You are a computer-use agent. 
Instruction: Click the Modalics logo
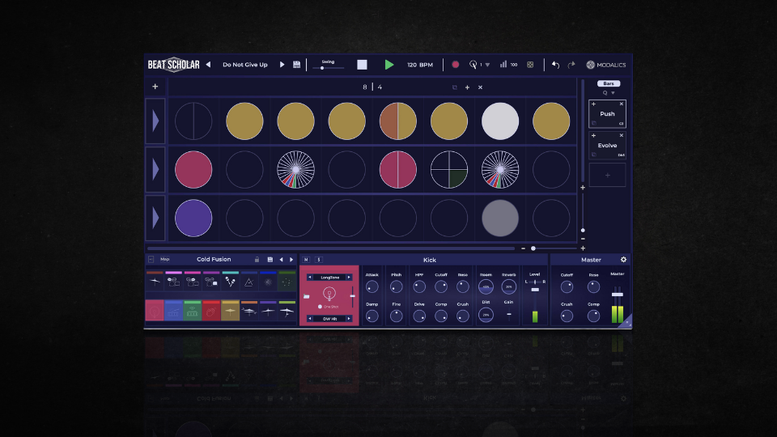pyautogui.click(x=605, y=65)
